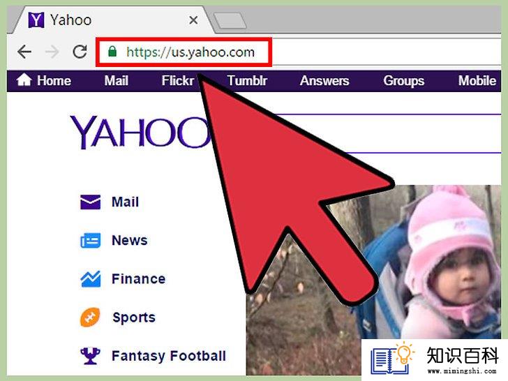Click the browser back arrow
Viewport: 508px width, 381px height.
(24, 52)
